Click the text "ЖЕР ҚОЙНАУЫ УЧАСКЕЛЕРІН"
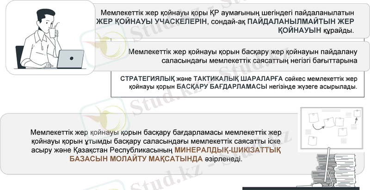Image resolution: width=370 pixels, height=190 pixels. [152, 21]
